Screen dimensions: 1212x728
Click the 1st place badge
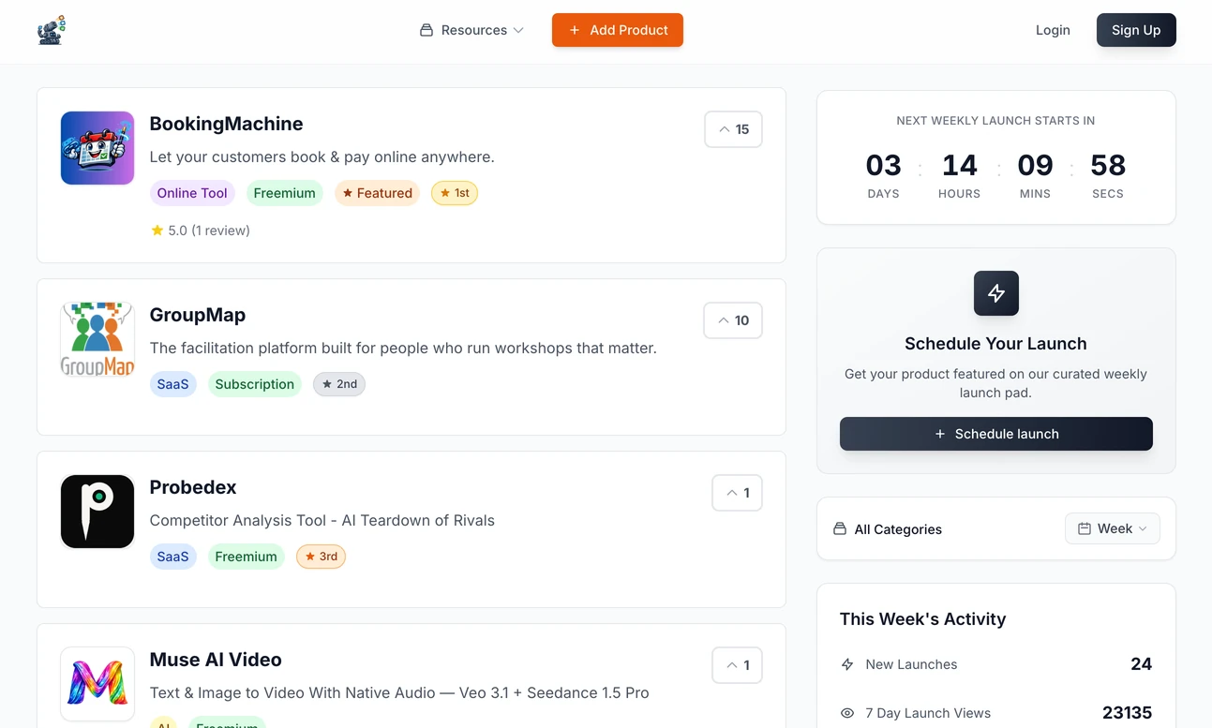click(455, 193)
